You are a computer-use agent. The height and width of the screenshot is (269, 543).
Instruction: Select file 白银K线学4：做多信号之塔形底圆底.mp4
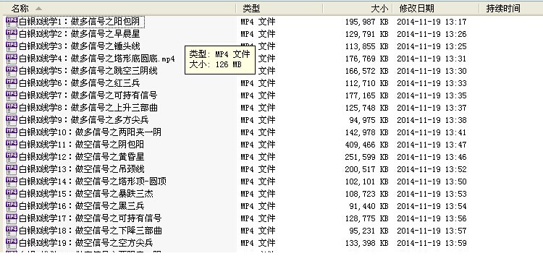tap(96, 59)
